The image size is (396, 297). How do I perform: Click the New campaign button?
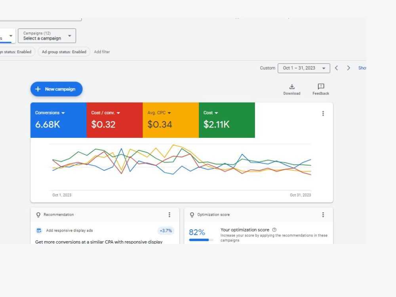coord(56,89)
